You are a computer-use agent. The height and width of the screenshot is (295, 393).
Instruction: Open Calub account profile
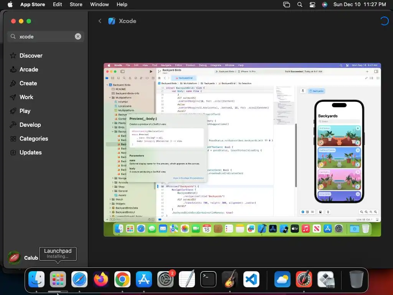[23, 258]
